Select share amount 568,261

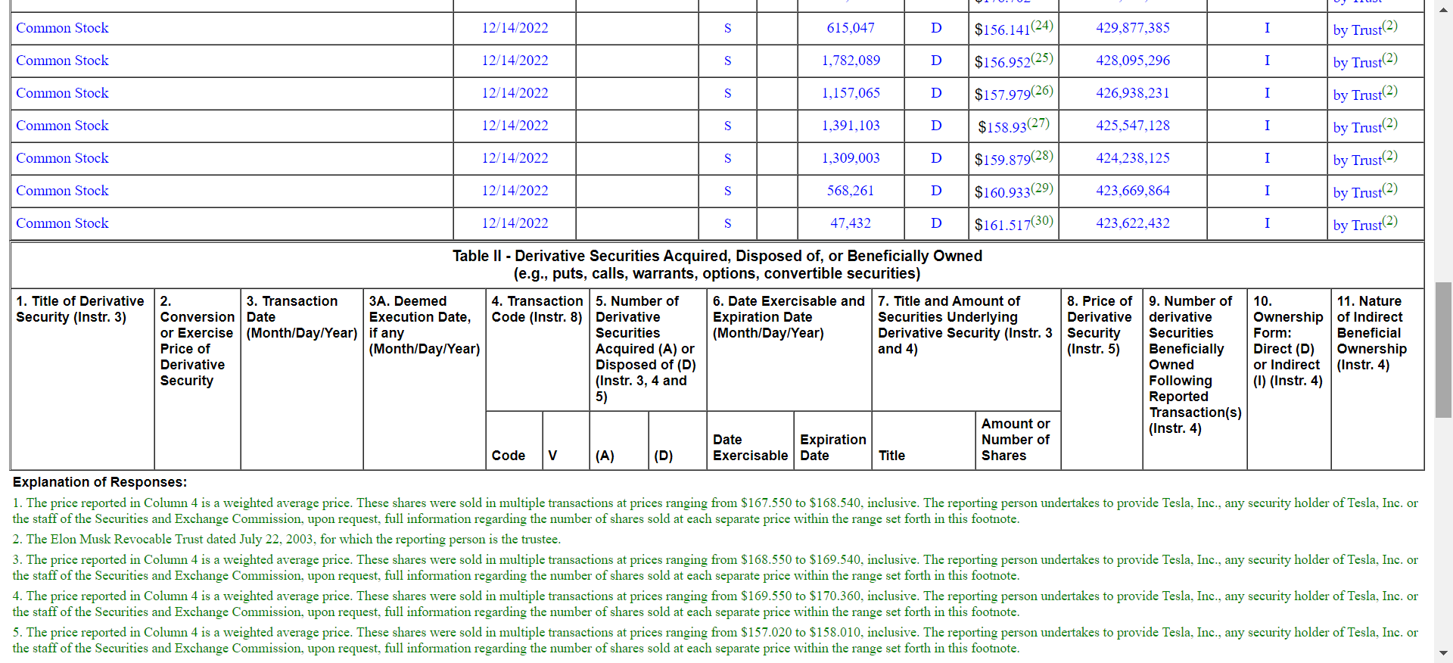click(851, 191)
